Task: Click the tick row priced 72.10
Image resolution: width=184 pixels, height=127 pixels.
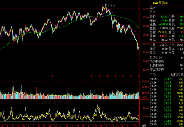Action: (167, 124)
